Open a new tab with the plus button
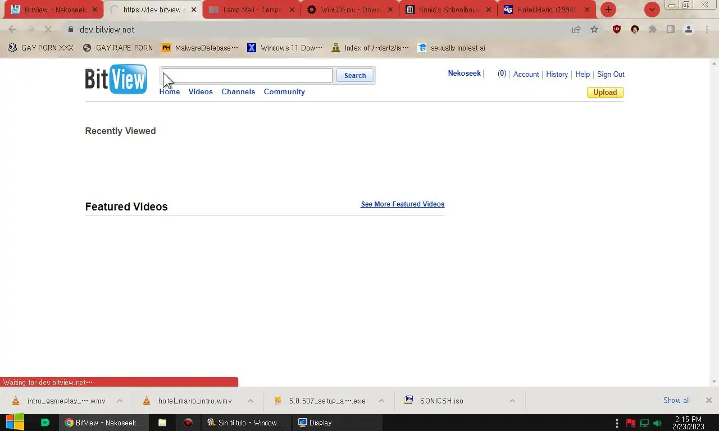The height and width of the screenshot is (431, 719). (x=608, y=10)
